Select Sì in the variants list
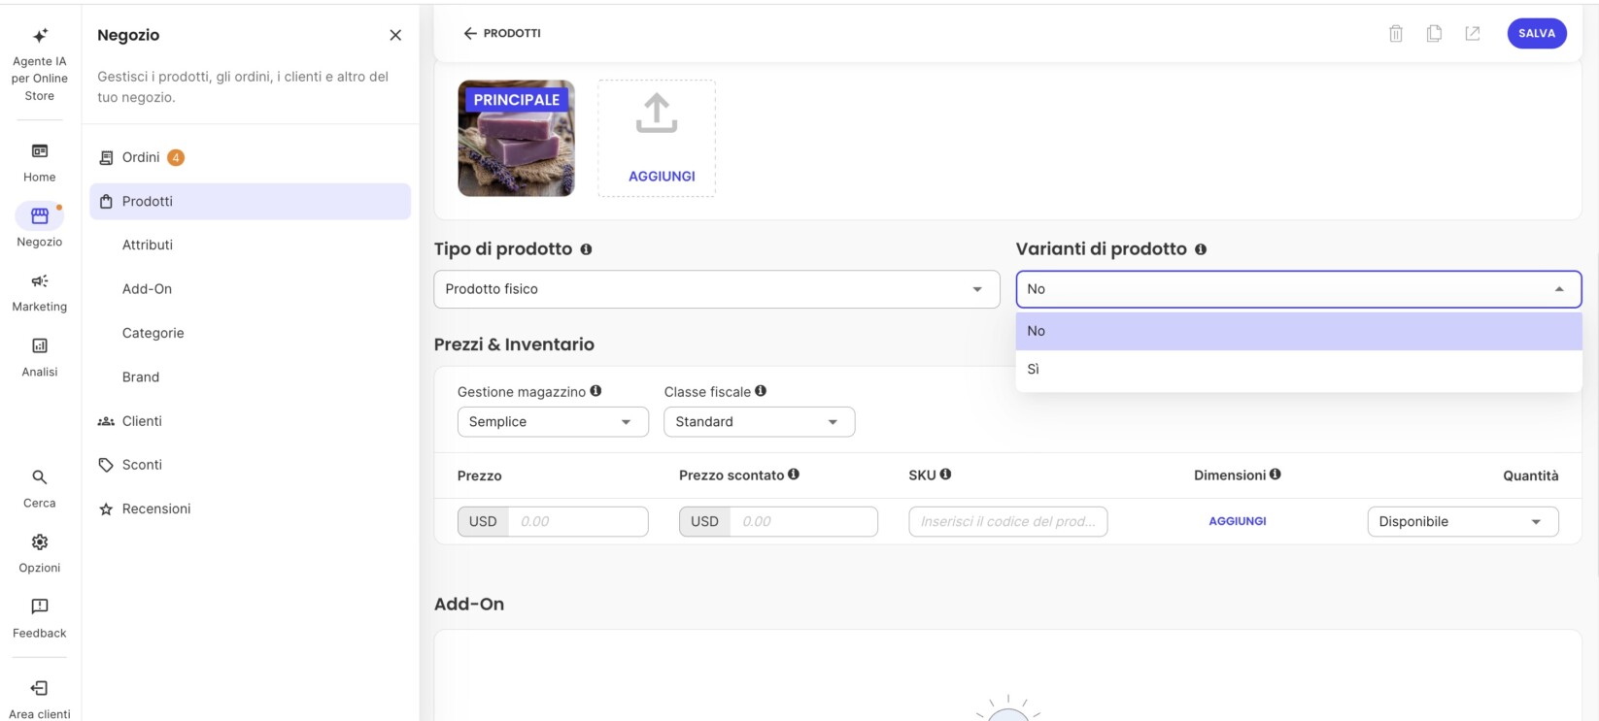This screenshot has height=721, width=1599. click(1299, 369)
